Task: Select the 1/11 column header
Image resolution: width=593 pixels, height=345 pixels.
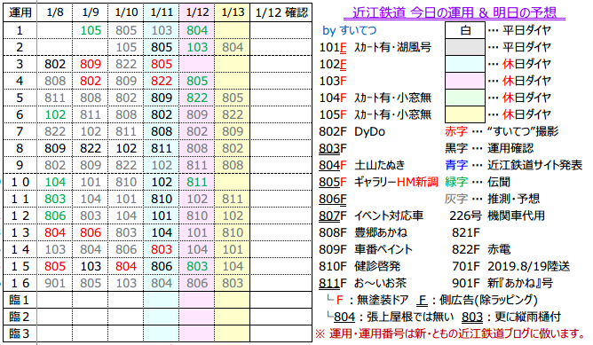Action: 162,12
